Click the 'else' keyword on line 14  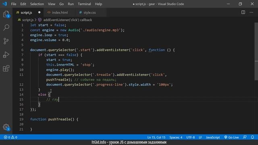(x=42, y=95)
